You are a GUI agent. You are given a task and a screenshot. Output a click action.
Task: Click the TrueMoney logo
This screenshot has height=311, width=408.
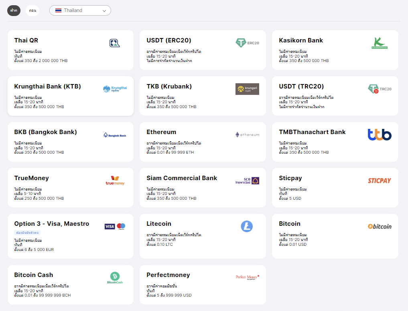[115, 181]
